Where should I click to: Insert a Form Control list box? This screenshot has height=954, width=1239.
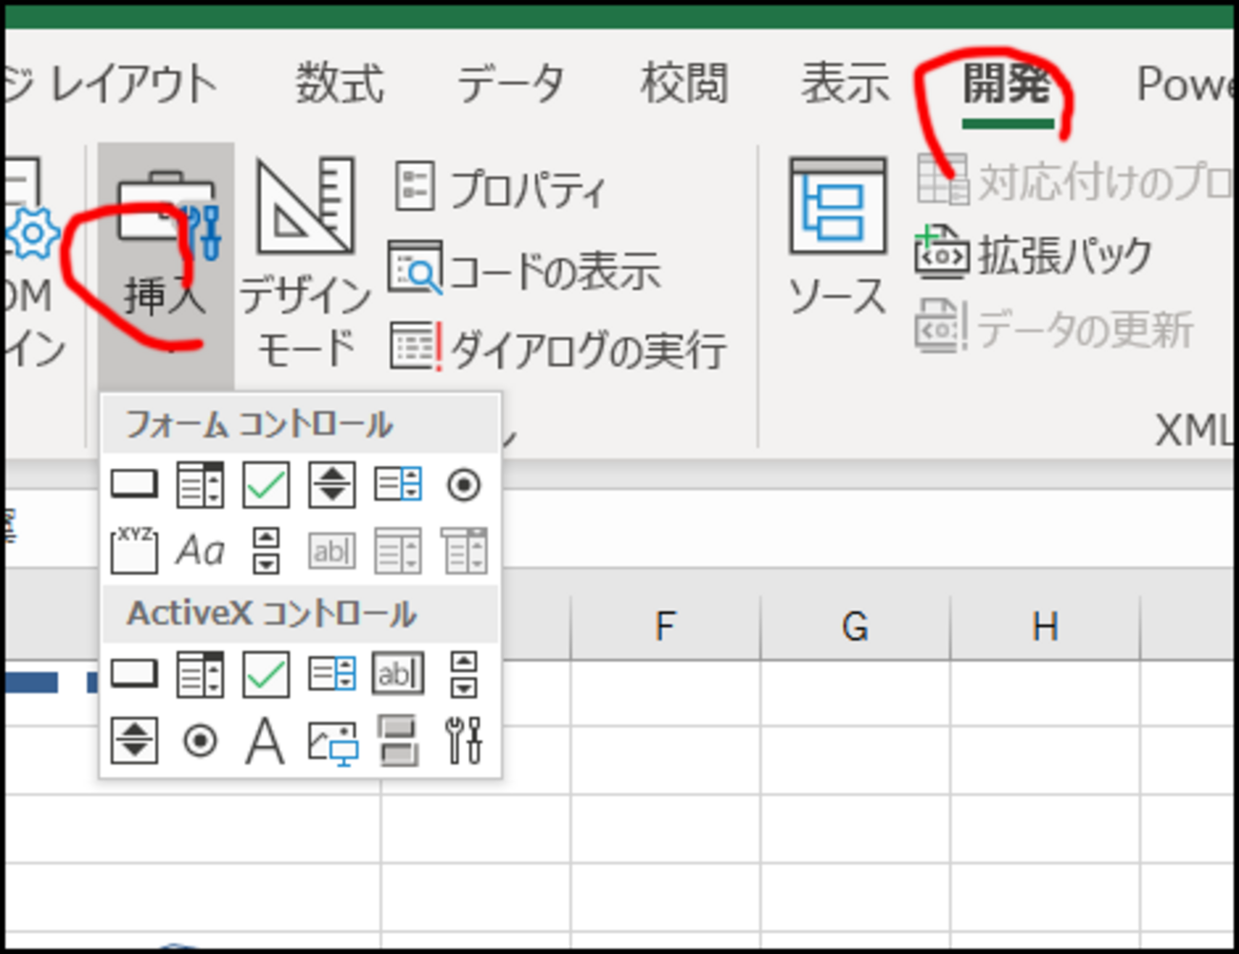click(396, 484)
